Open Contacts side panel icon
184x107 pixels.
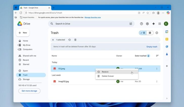[167, 54]
